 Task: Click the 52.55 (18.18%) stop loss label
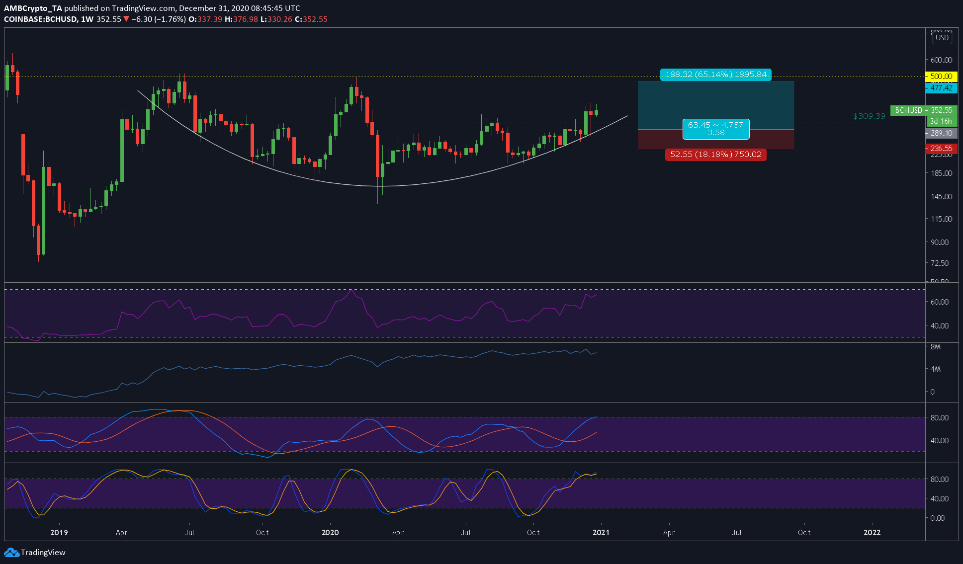coord(716,155)
